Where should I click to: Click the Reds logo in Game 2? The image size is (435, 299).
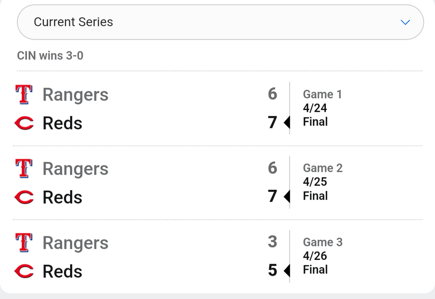click(x=24, y=197)
